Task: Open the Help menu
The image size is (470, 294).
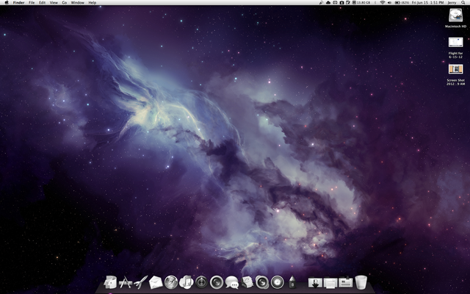Action: click(92, 3)
